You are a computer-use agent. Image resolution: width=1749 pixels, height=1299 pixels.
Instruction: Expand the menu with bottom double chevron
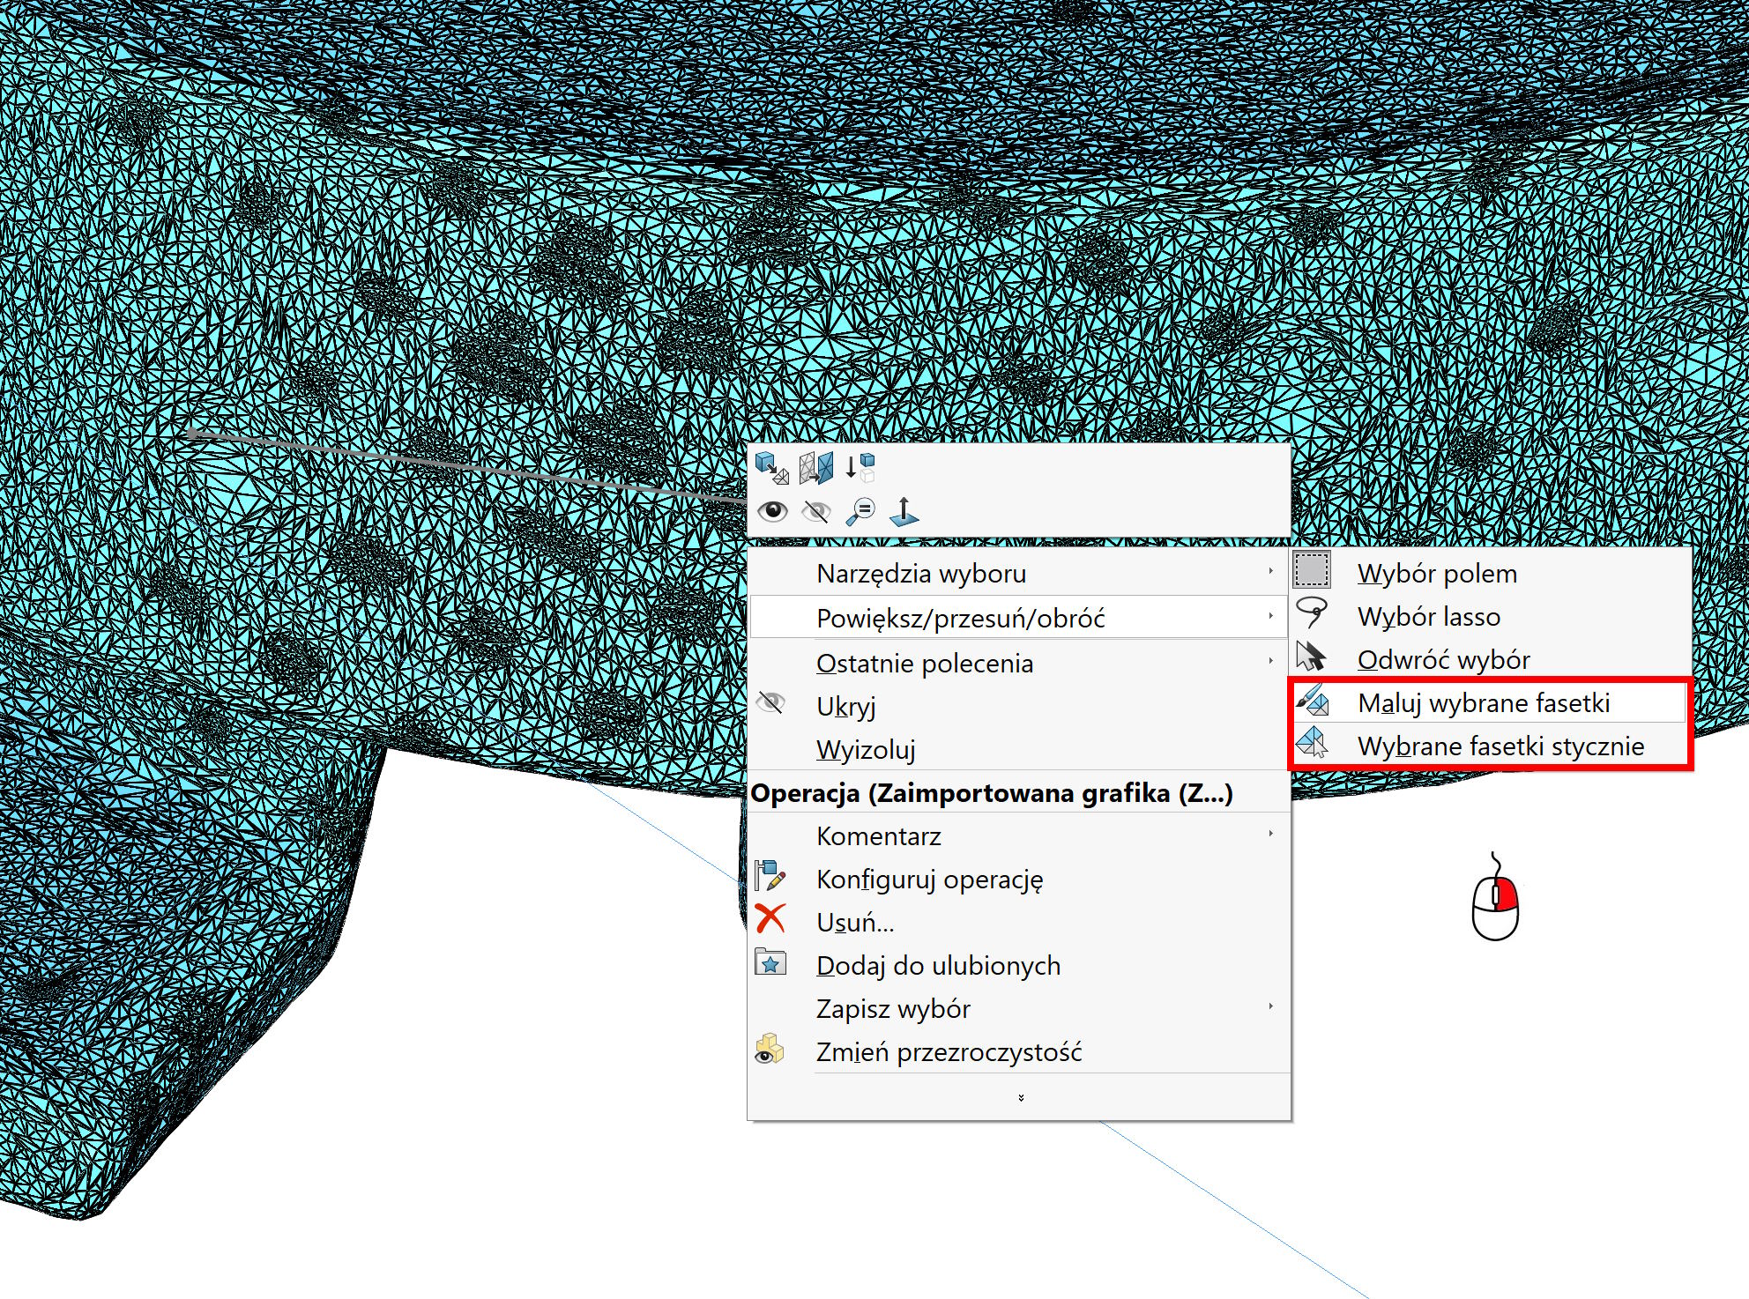pos(1020,1098)
